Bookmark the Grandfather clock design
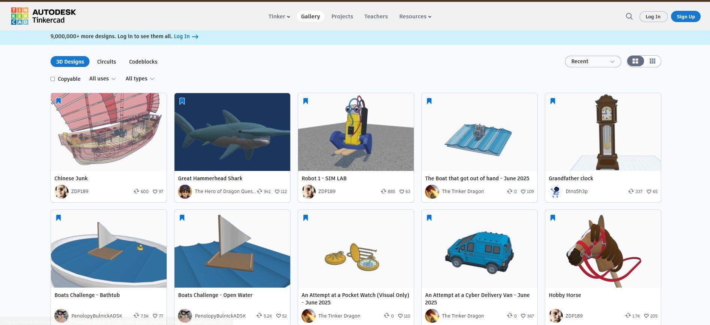Image resolution: width=710 pixels, height=325 pixels. (x=553, y=101)
